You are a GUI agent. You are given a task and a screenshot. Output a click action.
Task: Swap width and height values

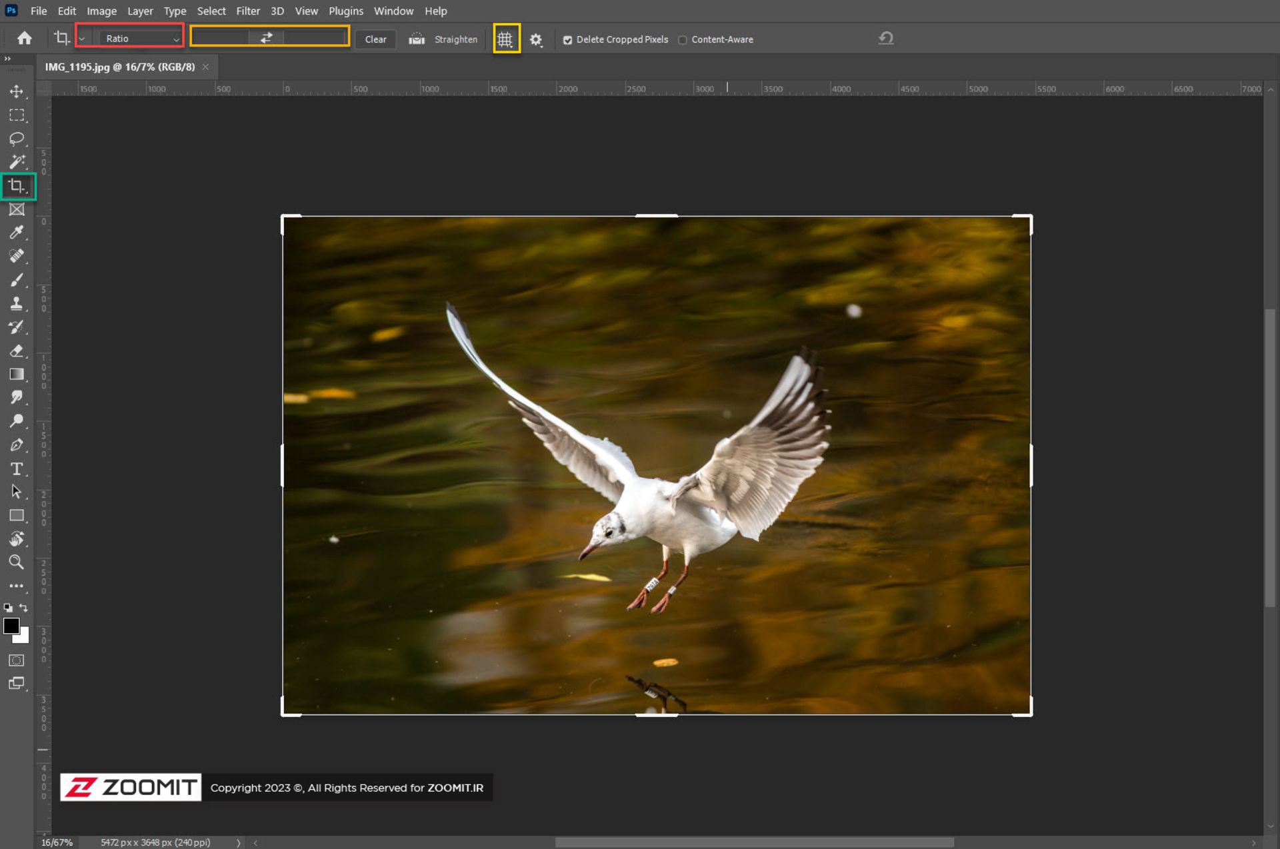(266, 38)
